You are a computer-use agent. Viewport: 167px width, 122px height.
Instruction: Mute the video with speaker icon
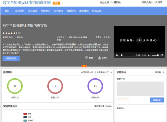pyautogui.click(x=149, y=55)
